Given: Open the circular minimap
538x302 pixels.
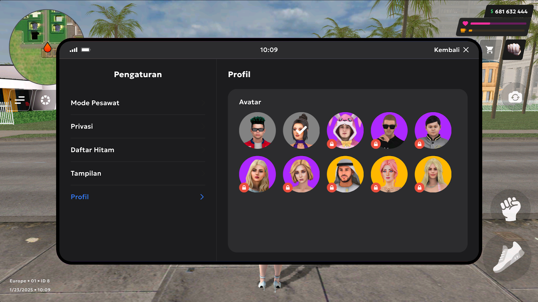Looking at the screenshot, I should pos(46,47).
